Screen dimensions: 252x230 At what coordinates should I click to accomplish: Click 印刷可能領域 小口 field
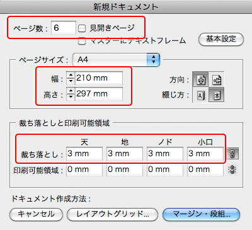tap(205, 170)
